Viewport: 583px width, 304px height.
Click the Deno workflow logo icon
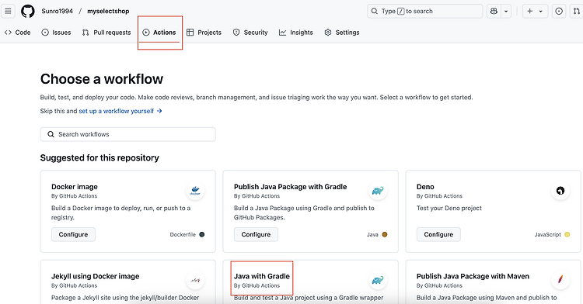560,191
